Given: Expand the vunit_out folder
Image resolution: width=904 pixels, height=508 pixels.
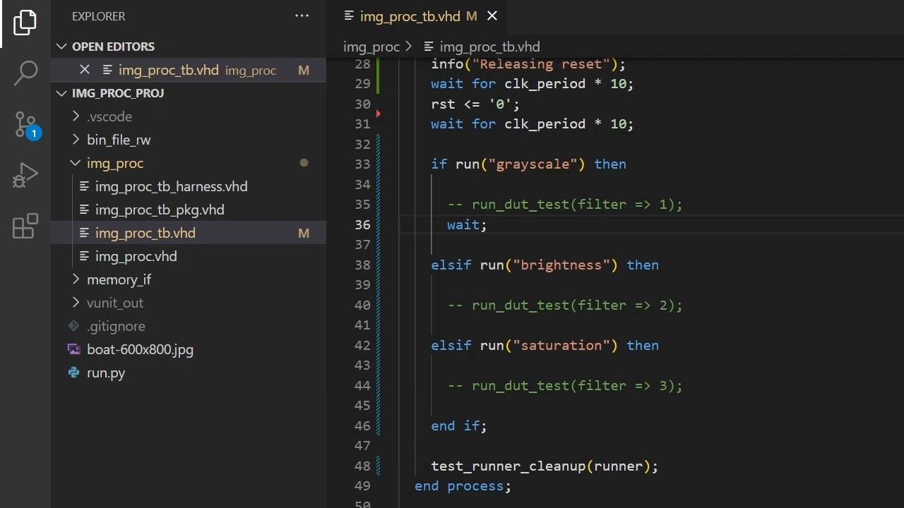Looking at the screenshot, I should 76,303.
